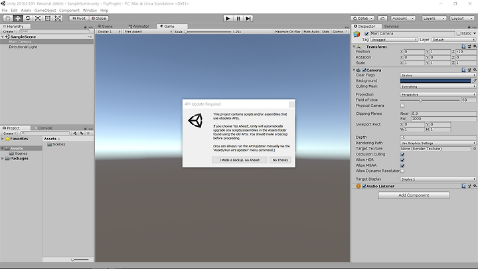478x269 pixels.
Task: Switch to the Animator tab
Action: (x=139, y=27)
